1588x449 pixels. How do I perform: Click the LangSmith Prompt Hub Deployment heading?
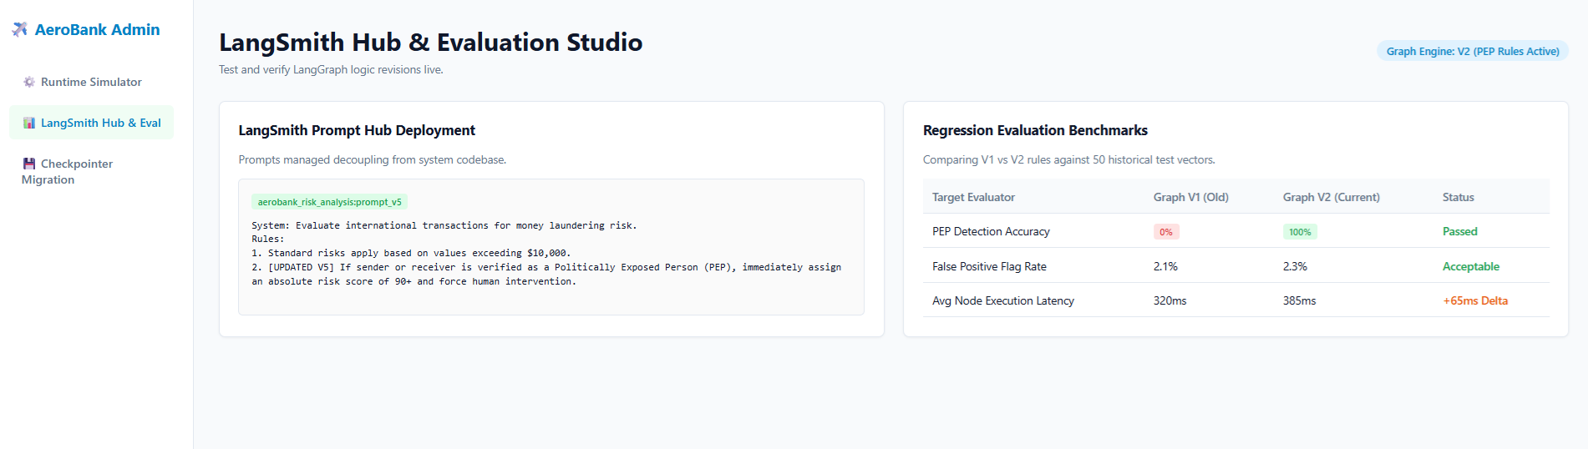point(357,130)
